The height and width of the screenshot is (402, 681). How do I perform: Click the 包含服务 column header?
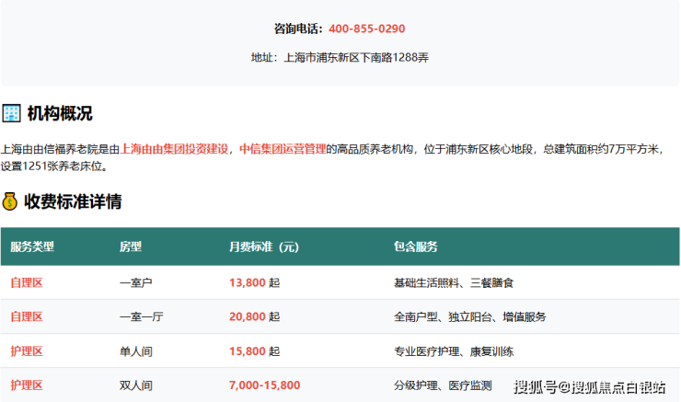click(415, 247)
